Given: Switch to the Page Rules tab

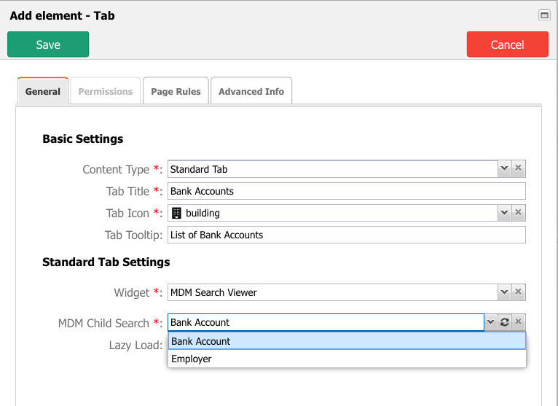Looking at the screenshot, I should tap(176, 92).
